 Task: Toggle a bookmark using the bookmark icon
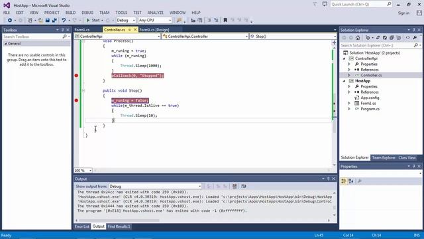(x=225, y=21)
